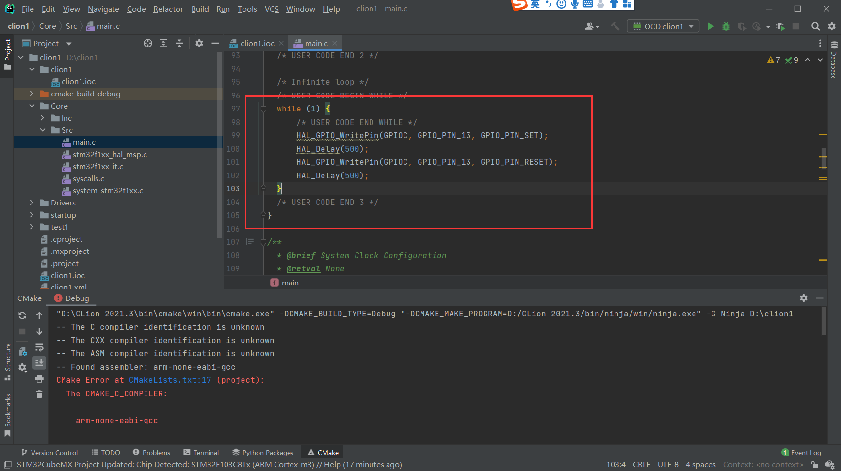
Task: Open Project view mode dropdown
Action: pyautogui.click(x=68, y=44)
